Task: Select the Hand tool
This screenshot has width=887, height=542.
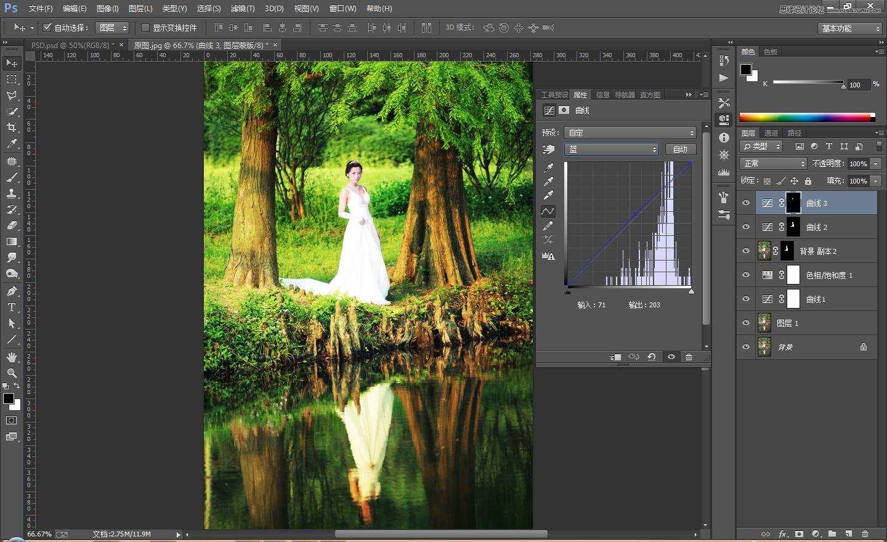Action: click(12, 357)
